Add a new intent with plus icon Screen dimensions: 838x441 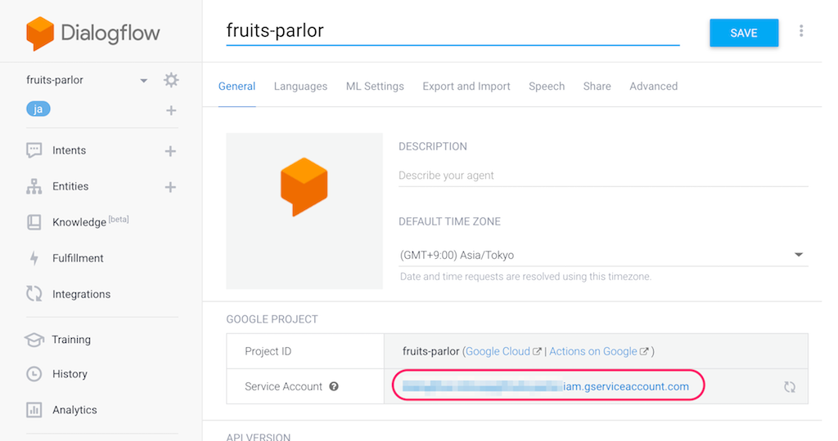[x=170, y=151]
